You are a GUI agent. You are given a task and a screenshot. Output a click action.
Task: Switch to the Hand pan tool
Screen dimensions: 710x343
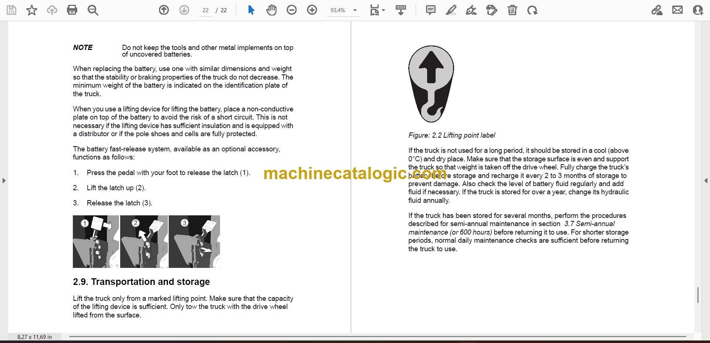(271, 10)
